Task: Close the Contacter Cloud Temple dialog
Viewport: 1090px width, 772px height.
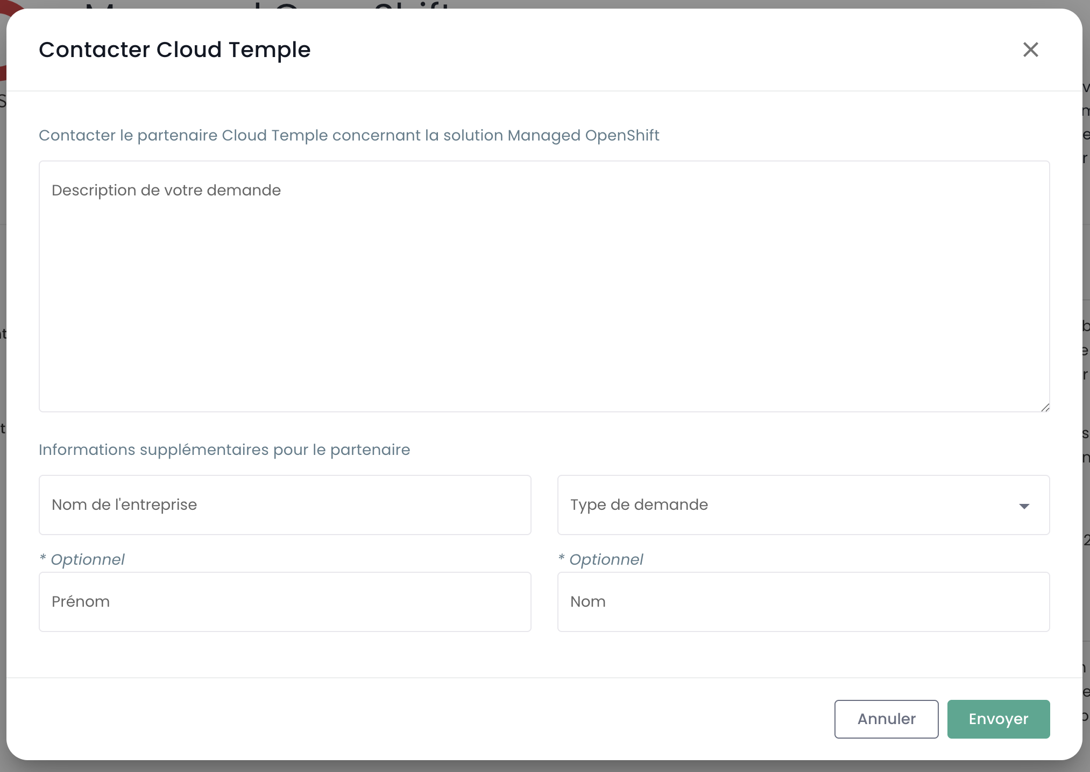Action: pyautogui.click(x=1030, y=50)
